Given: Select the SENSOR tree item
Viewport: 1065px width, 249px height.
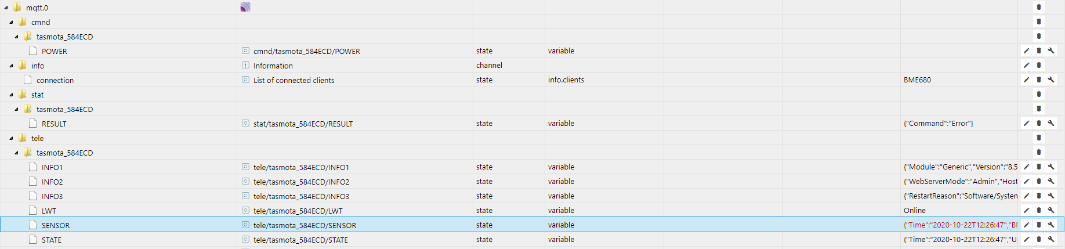Looking at the screenshot, I should point(56,226).
